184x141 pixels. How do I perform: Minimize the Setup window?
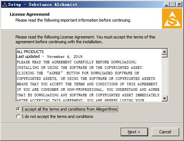click(x=166, y=4)
